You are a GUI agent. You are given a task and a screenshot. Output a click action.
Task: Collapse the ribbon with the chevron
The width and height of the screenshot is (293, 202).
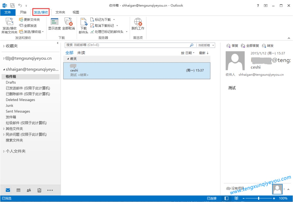point(289,38)
